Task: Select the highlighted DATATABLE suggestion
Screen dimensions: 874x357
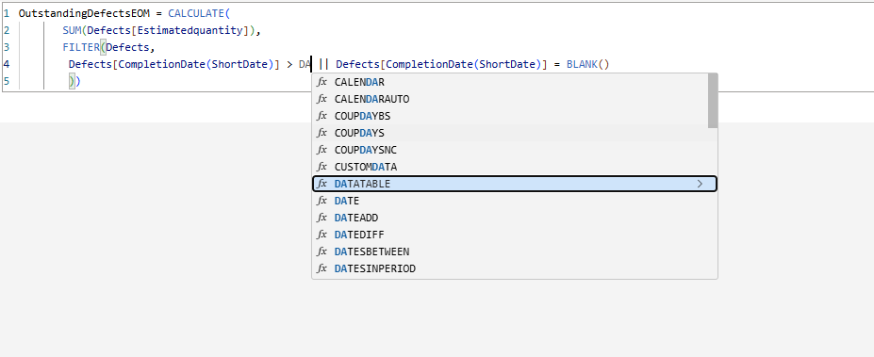Action: [514, 184]
